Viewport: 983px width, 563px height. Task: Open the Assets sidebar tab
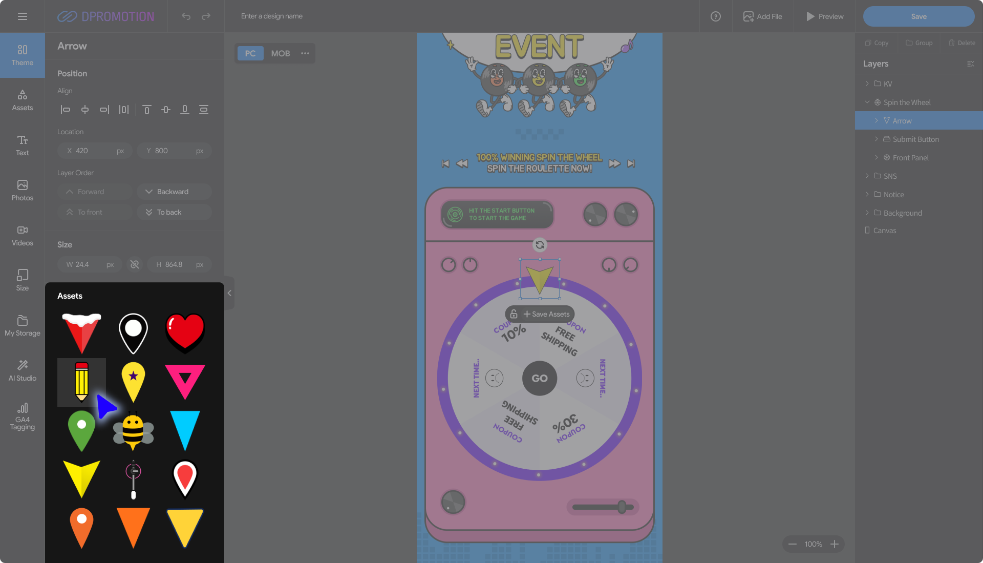point(22,100)
